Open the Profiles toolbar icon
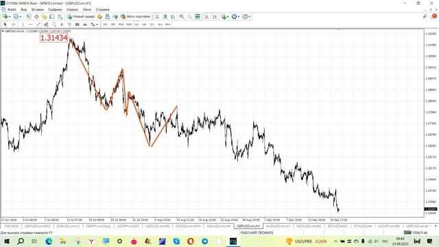This screenshot has width=439, height=247. coord(16,16)
